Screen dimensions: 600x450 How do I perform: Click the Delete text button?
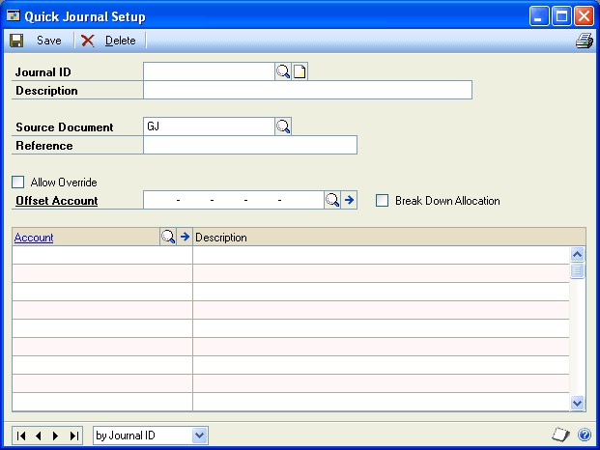click(120, 41)
